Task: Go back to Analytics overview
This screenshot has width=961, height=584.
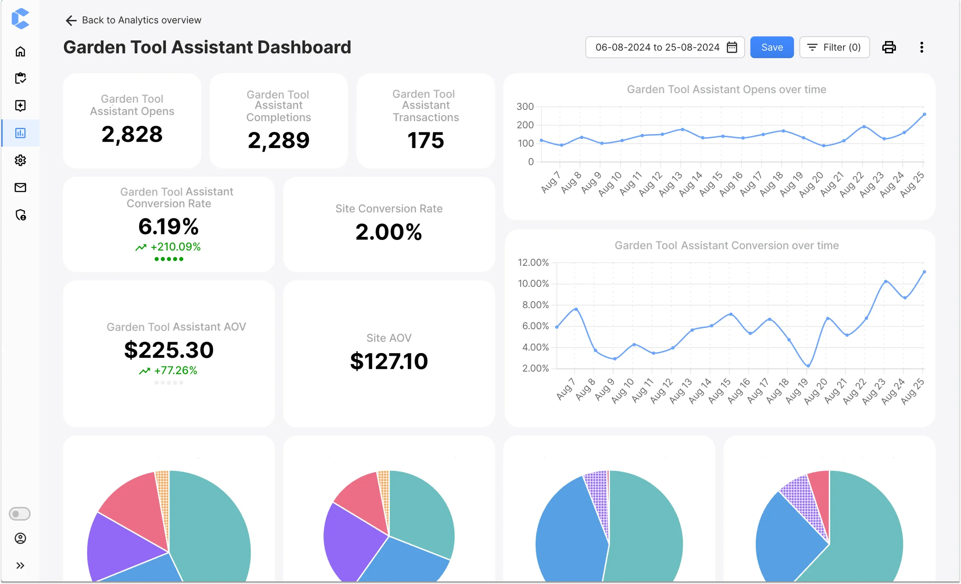Action: point(133,20)
